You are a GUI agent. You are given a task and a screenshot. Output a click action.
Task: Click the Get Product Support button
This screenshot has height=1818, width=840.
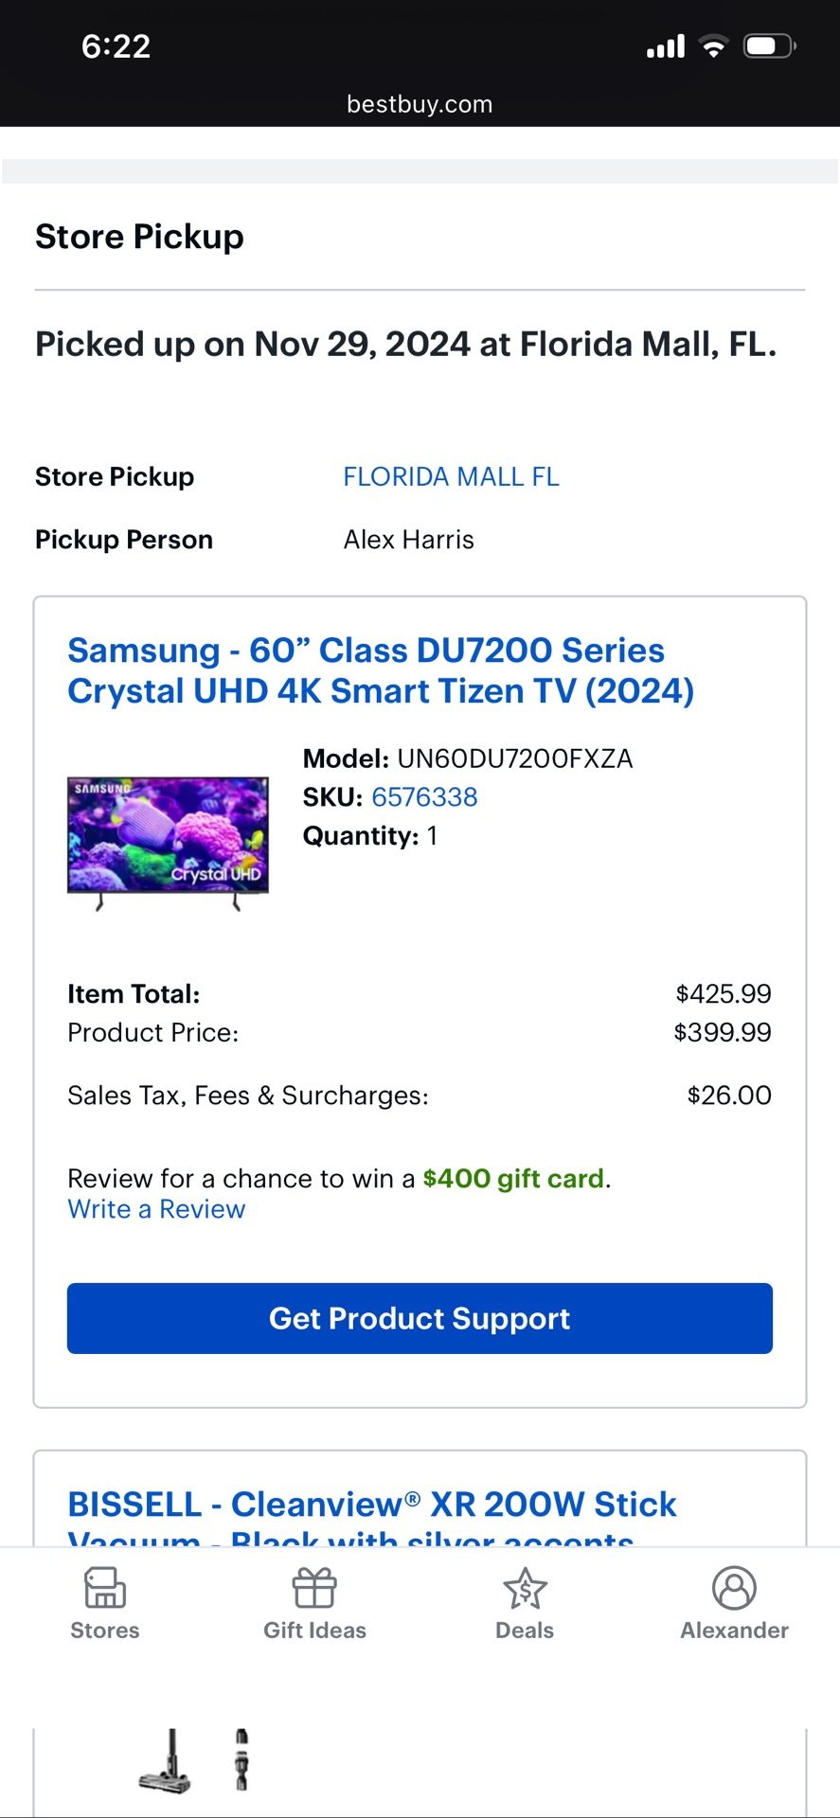[420, 1318]
